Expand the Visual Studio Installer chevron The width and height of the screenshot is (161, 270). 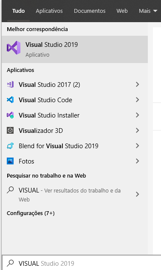[137, 115]
